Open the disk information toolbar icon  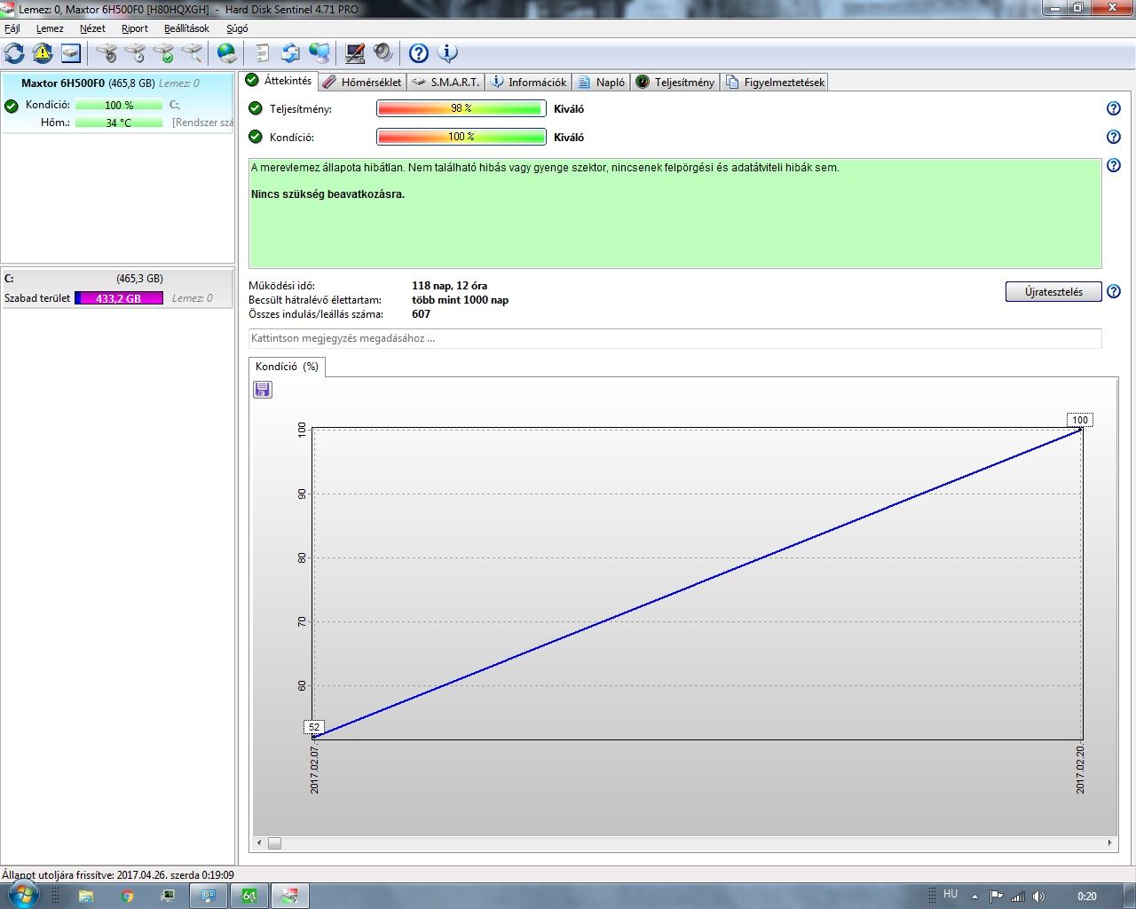71,53
